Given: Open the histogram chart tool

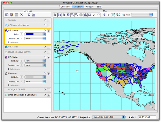Looking at the screenshot, I should [34, 15].
